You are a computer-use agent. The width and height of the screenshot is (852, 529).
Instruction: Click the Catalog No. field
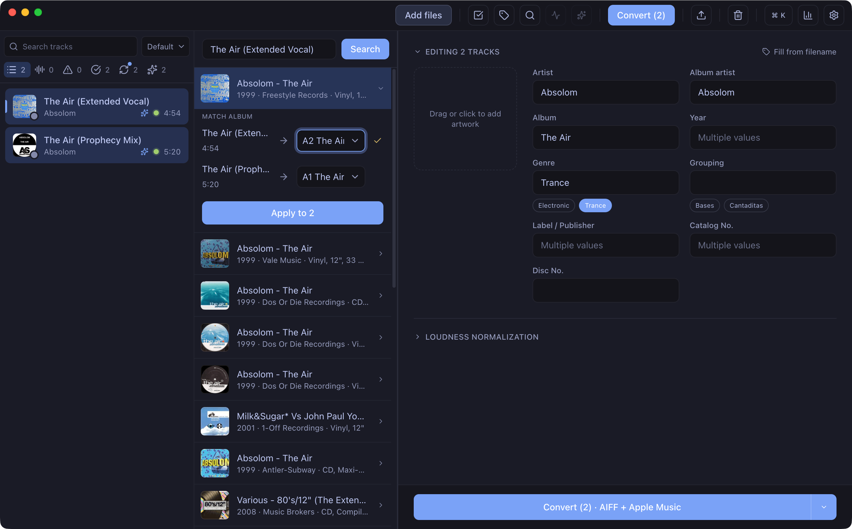pos(763,245)
